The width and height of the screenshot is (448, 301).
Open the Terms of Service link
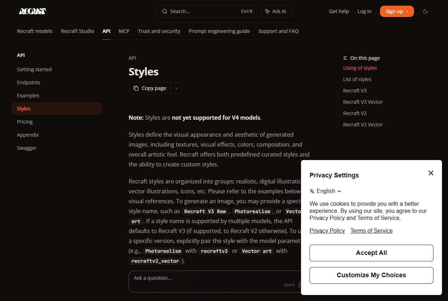pyautogui.click(x=372, y=231)
